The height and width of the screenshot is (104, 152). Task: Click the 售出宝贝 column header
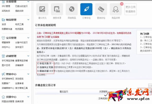(x=64, y=92)
